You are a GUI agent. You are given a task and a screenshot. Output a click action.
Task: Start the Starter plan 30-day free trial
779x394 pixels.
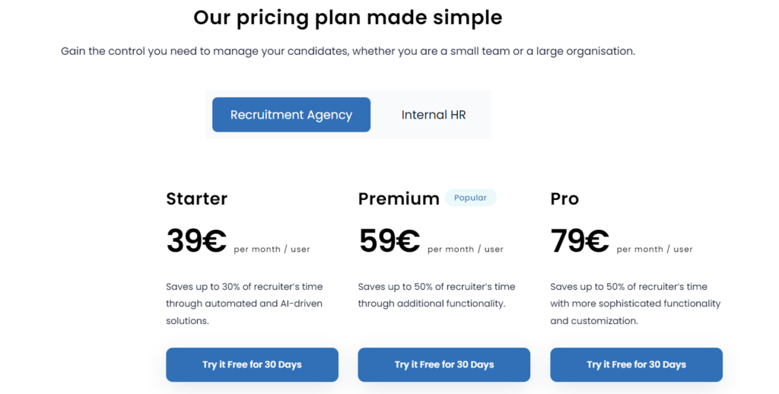click(x=252, y=364)
